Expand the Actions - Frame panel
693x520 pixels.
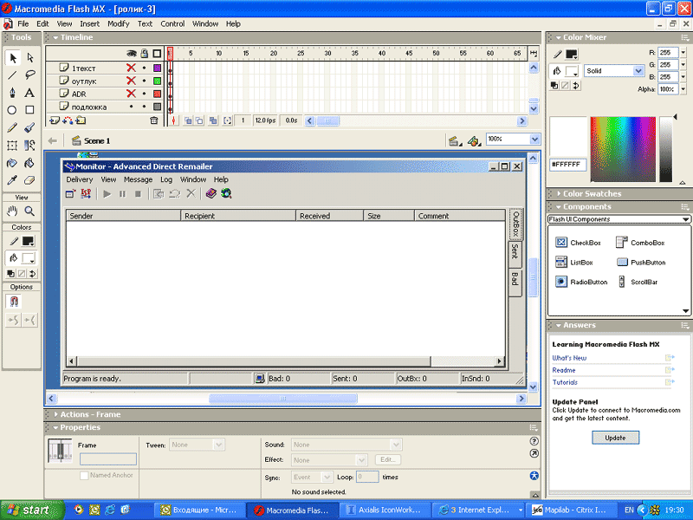55,415
